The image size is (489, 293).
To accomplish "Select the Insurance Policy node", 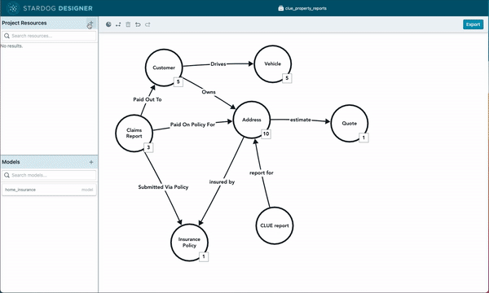I will tap(189, 243).
